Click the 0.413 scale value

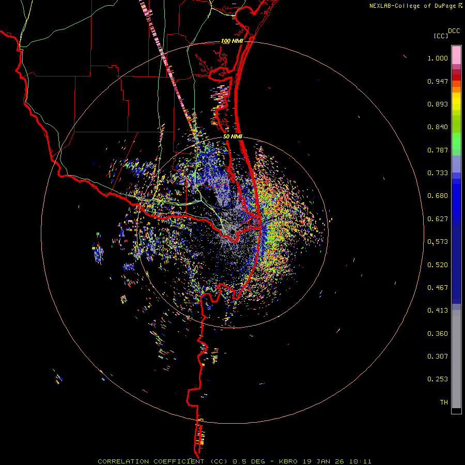click(438, 311)
